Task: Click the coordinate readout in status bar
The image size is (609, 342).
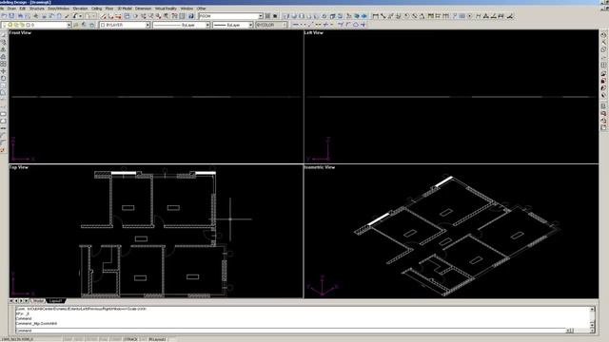Action: (17, 339)
